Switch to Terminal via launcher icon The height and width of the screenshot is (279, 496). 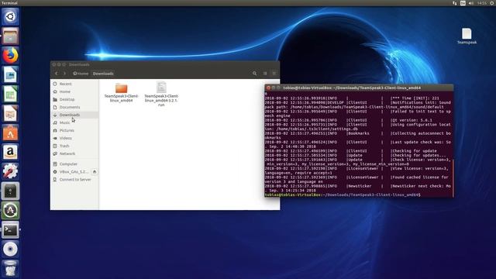[10, 230]
